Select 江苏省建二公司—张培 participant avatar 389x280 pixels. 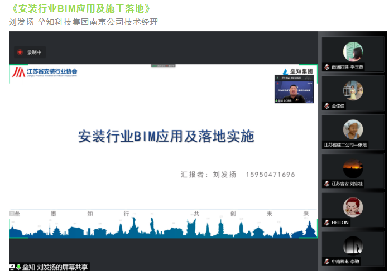(x=353, y=129)
